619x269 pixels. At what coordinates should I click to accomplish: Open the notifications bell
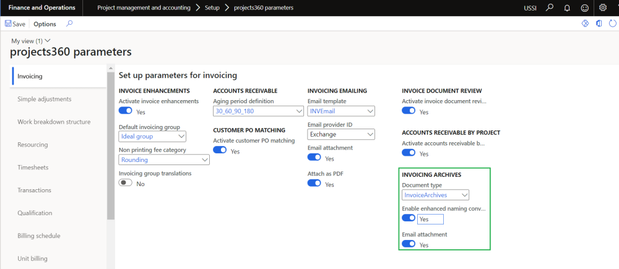[566, 7]
